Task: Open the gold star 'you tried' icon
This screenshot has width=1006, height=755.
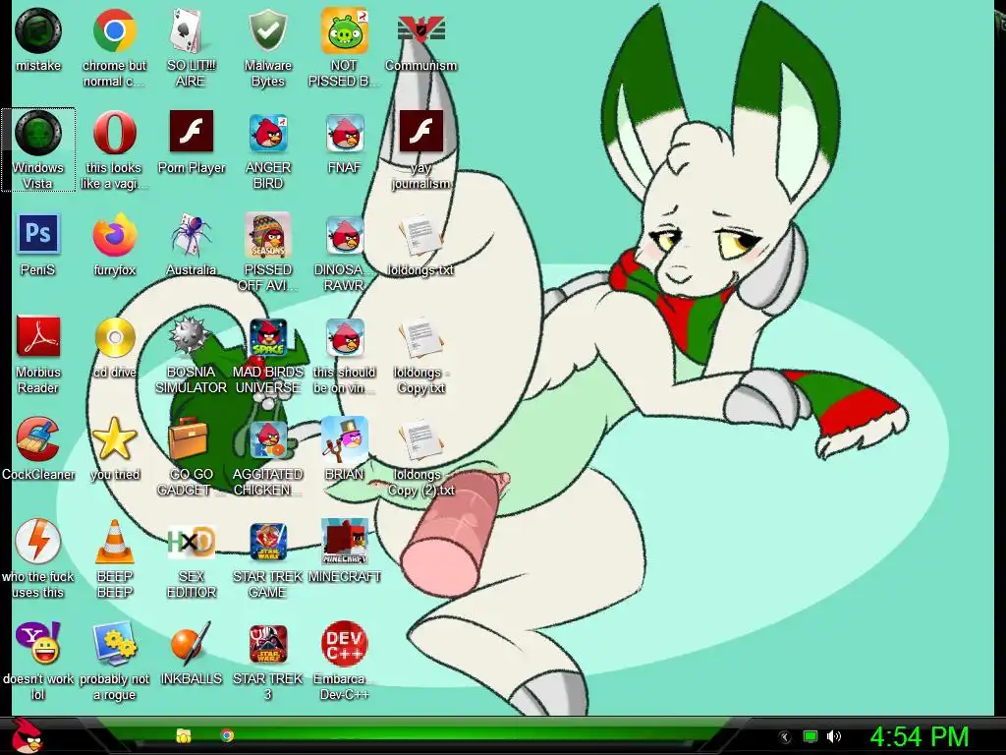Action: click(114, 439)
